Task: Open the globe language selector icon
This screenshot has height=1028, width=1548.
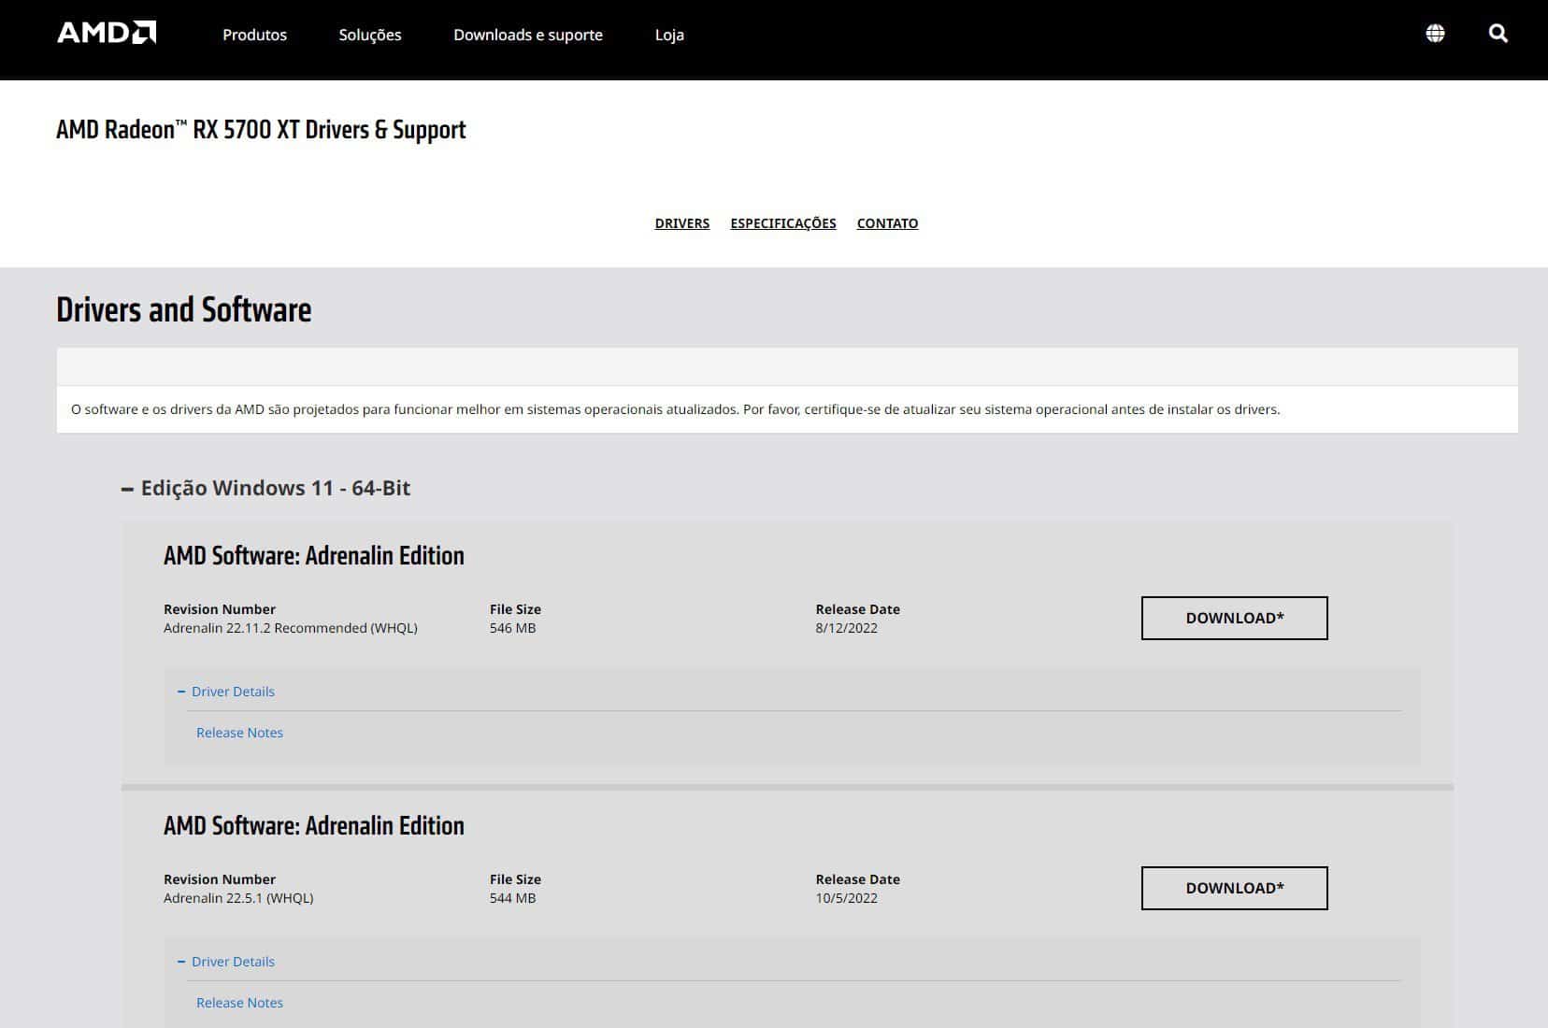Action: coord(1435,34)
